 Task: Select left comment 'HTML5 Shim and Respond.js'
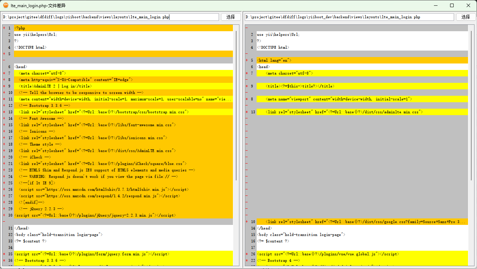(123, 170)
